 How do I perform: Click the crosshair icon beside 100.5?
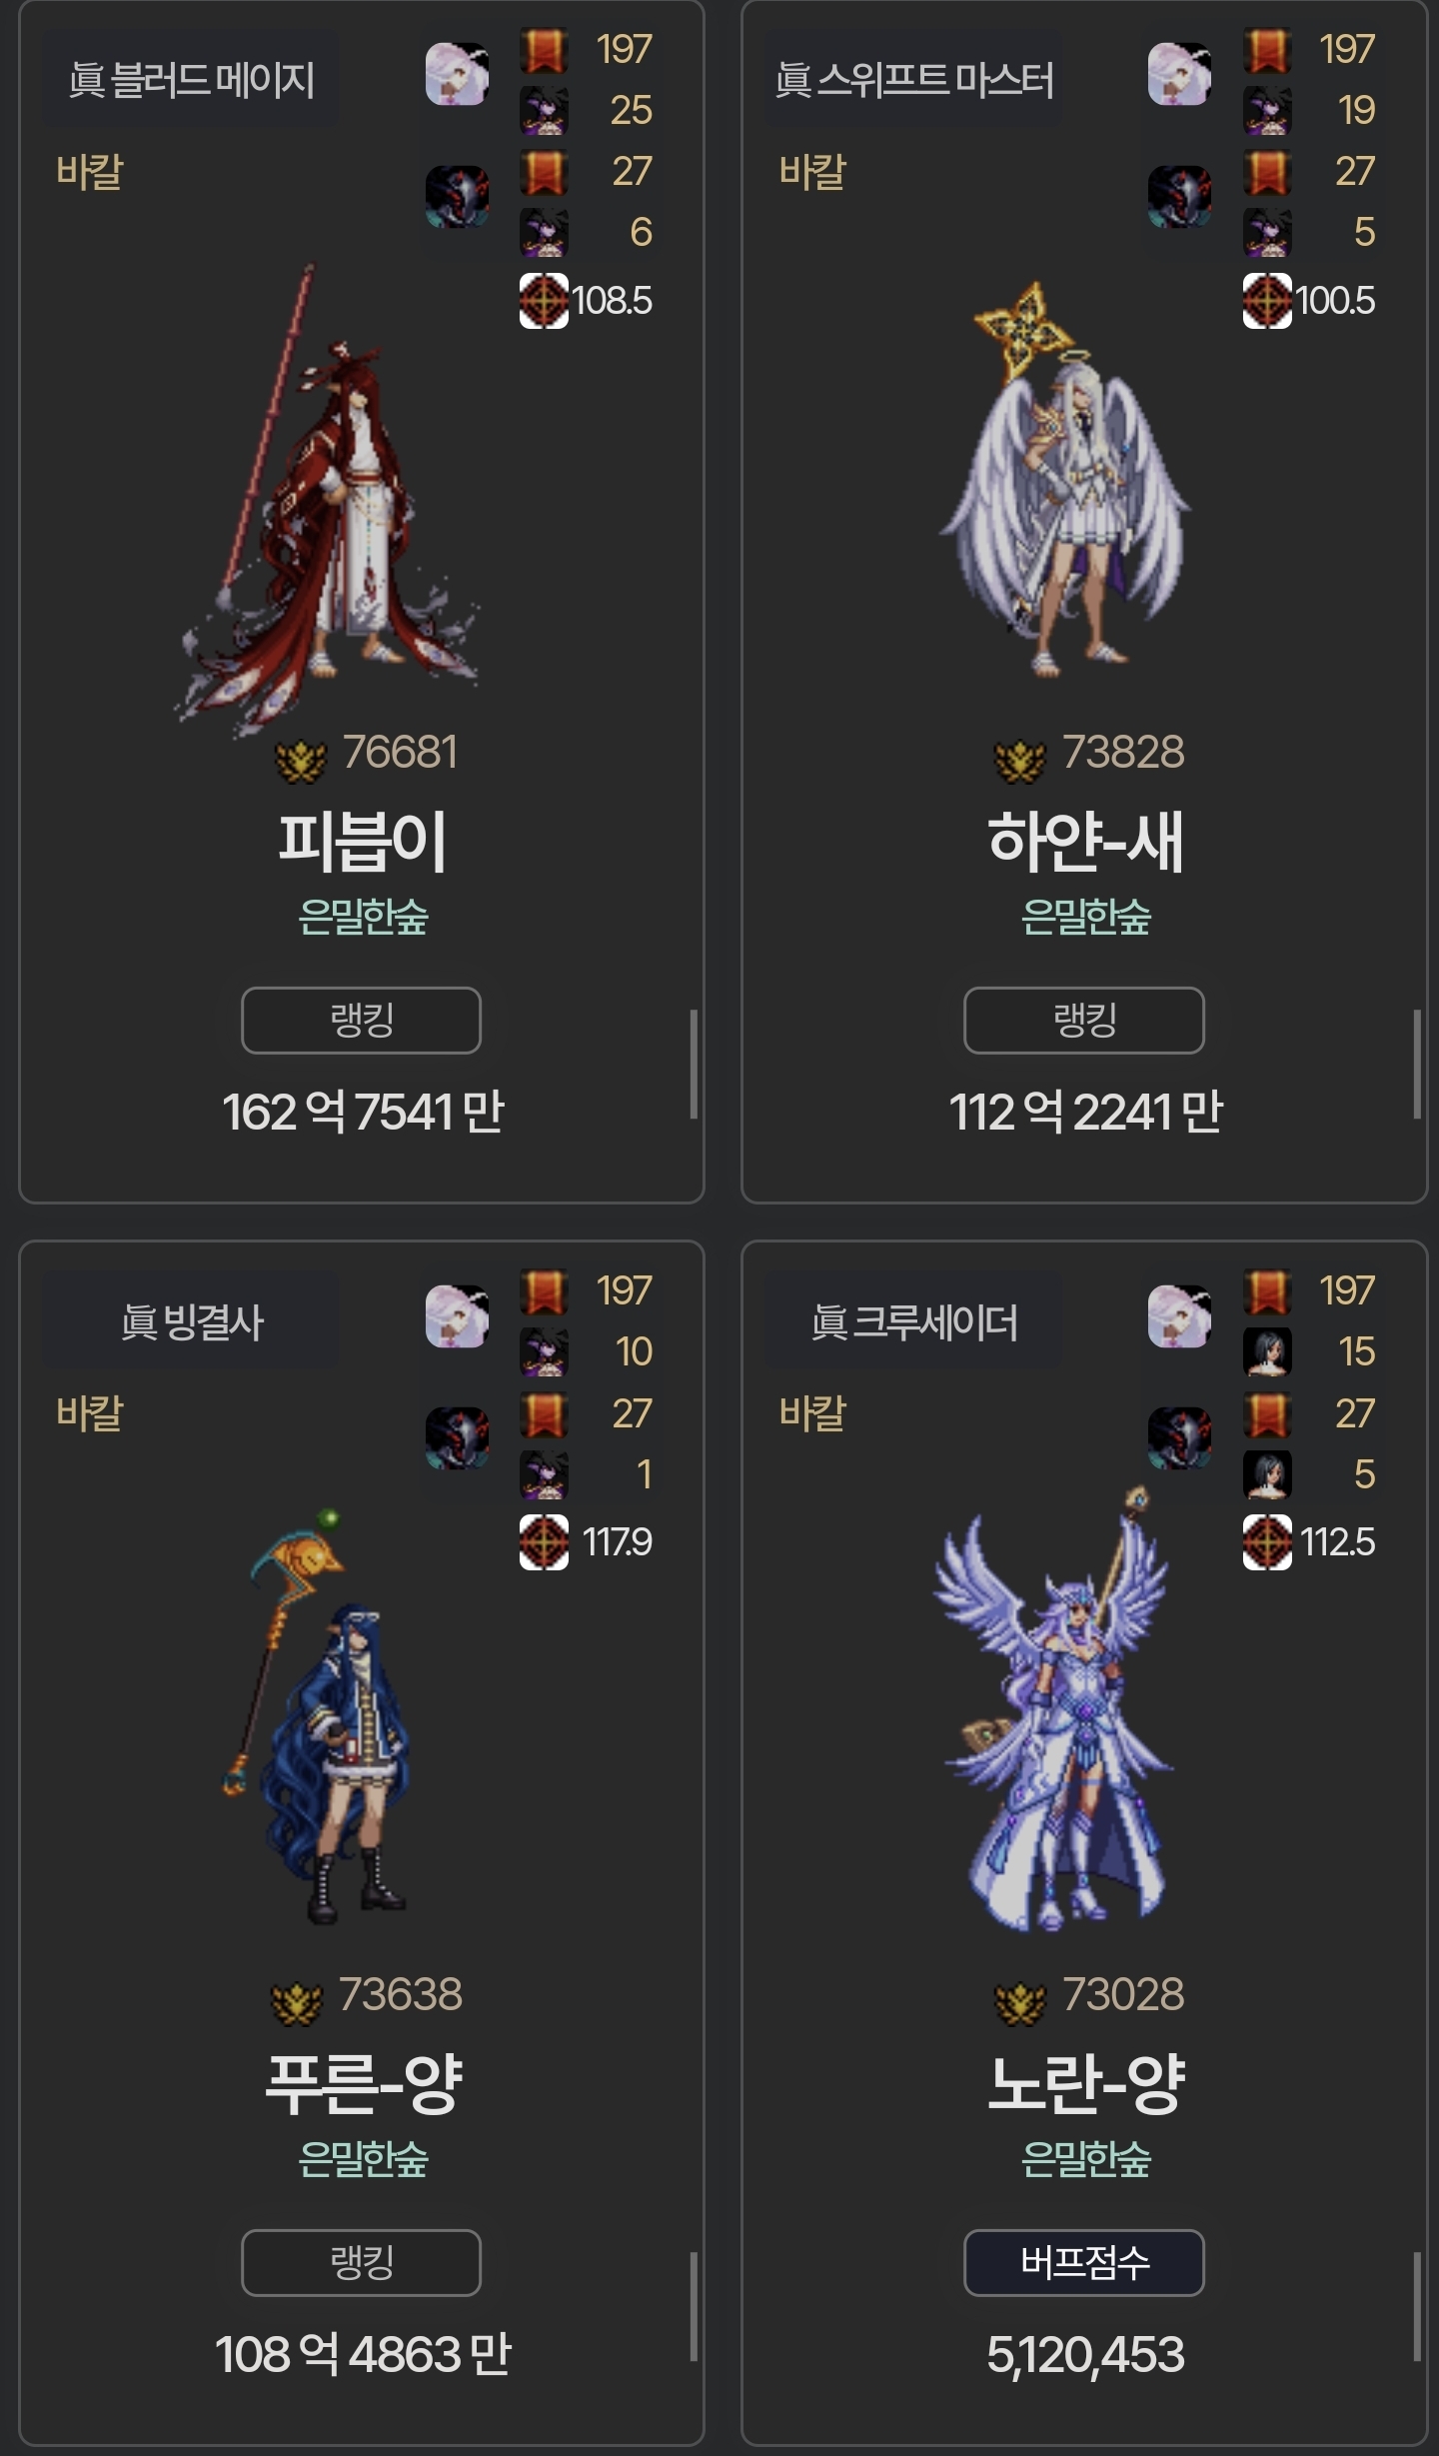[1267, 300]
